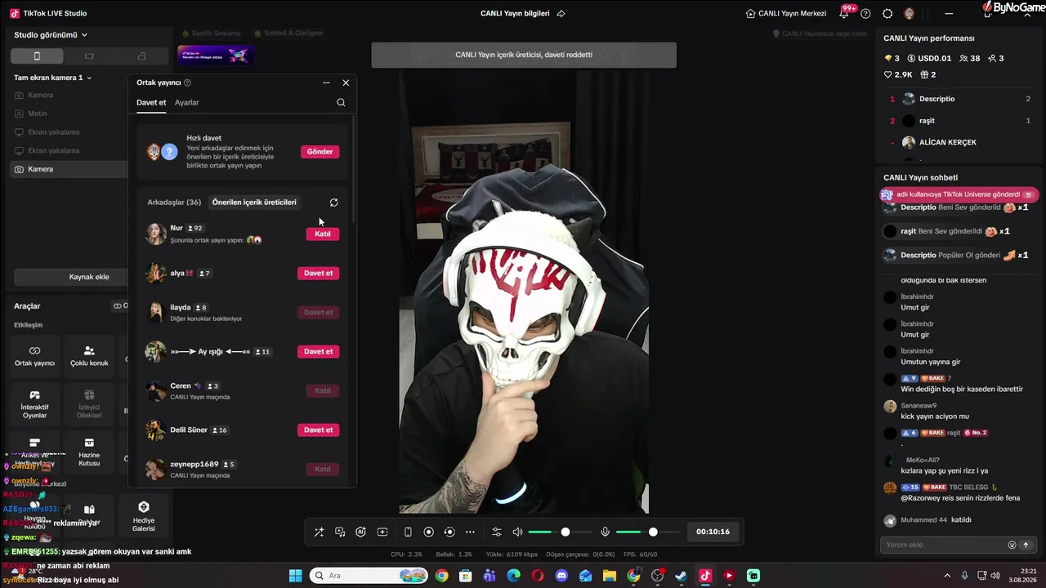Switch to the Ayarlar tab
This screenshot has height=588, width=1046.
187,103
